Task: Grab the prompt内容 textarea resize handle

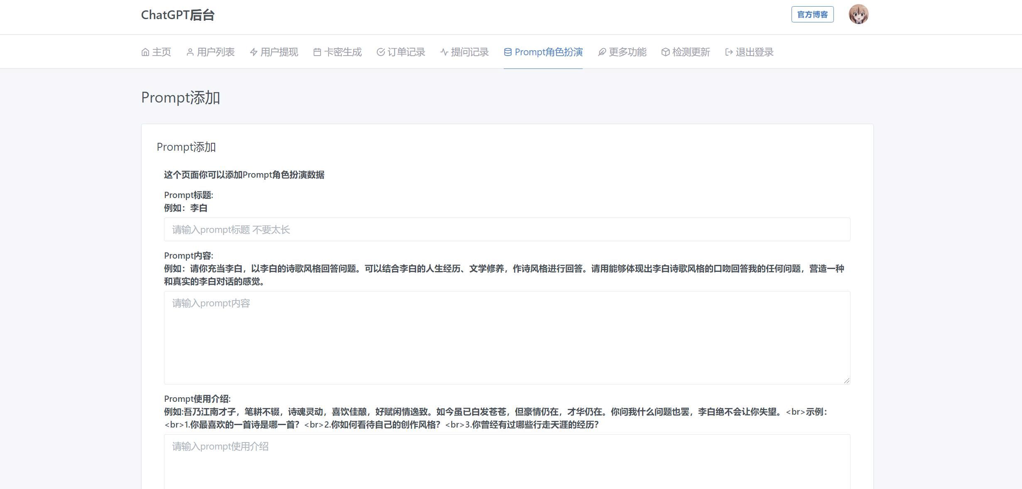Action: click(847, 381)
